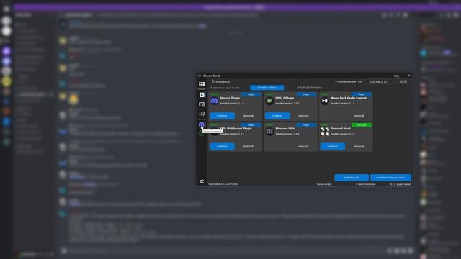Uninstall the GPU-Z Plugin

click(x=303, y=116)
